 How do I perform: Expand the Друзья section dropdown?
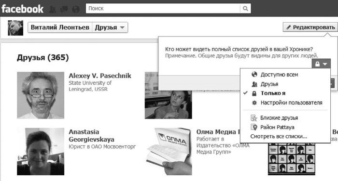110,27
